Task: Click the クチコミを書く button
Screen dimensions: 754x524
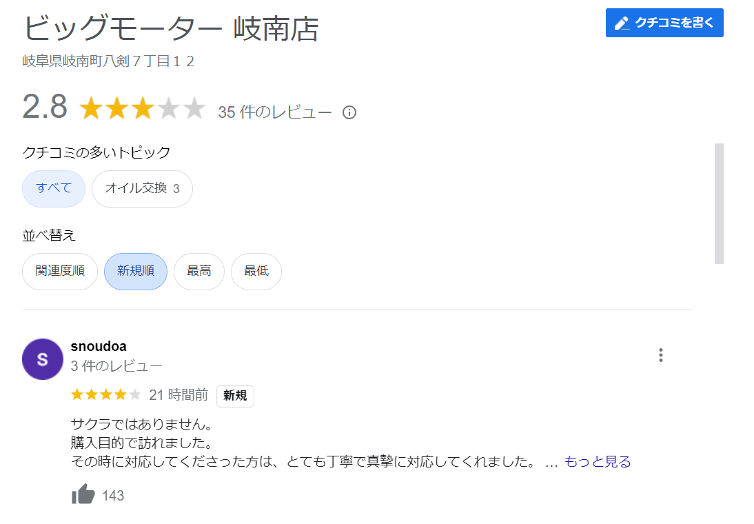Action: tap(664, 23)
